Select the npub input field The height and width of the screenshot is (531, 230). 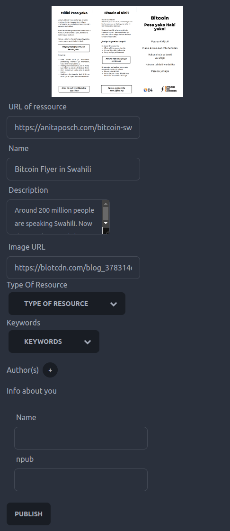coord(81,480)
